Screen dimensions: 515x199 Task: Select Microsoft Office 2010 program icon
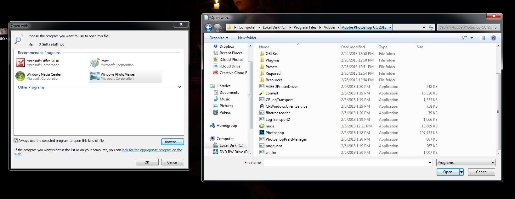(x=20, y=63)
